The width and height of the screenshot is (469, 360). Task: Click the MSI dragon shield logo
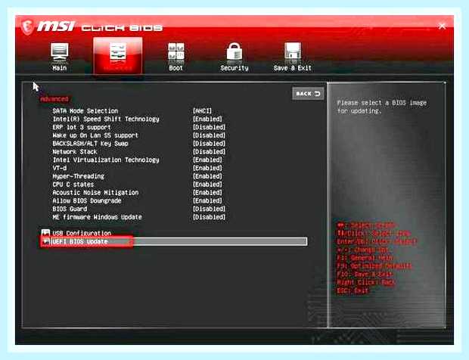click(27, 27)
